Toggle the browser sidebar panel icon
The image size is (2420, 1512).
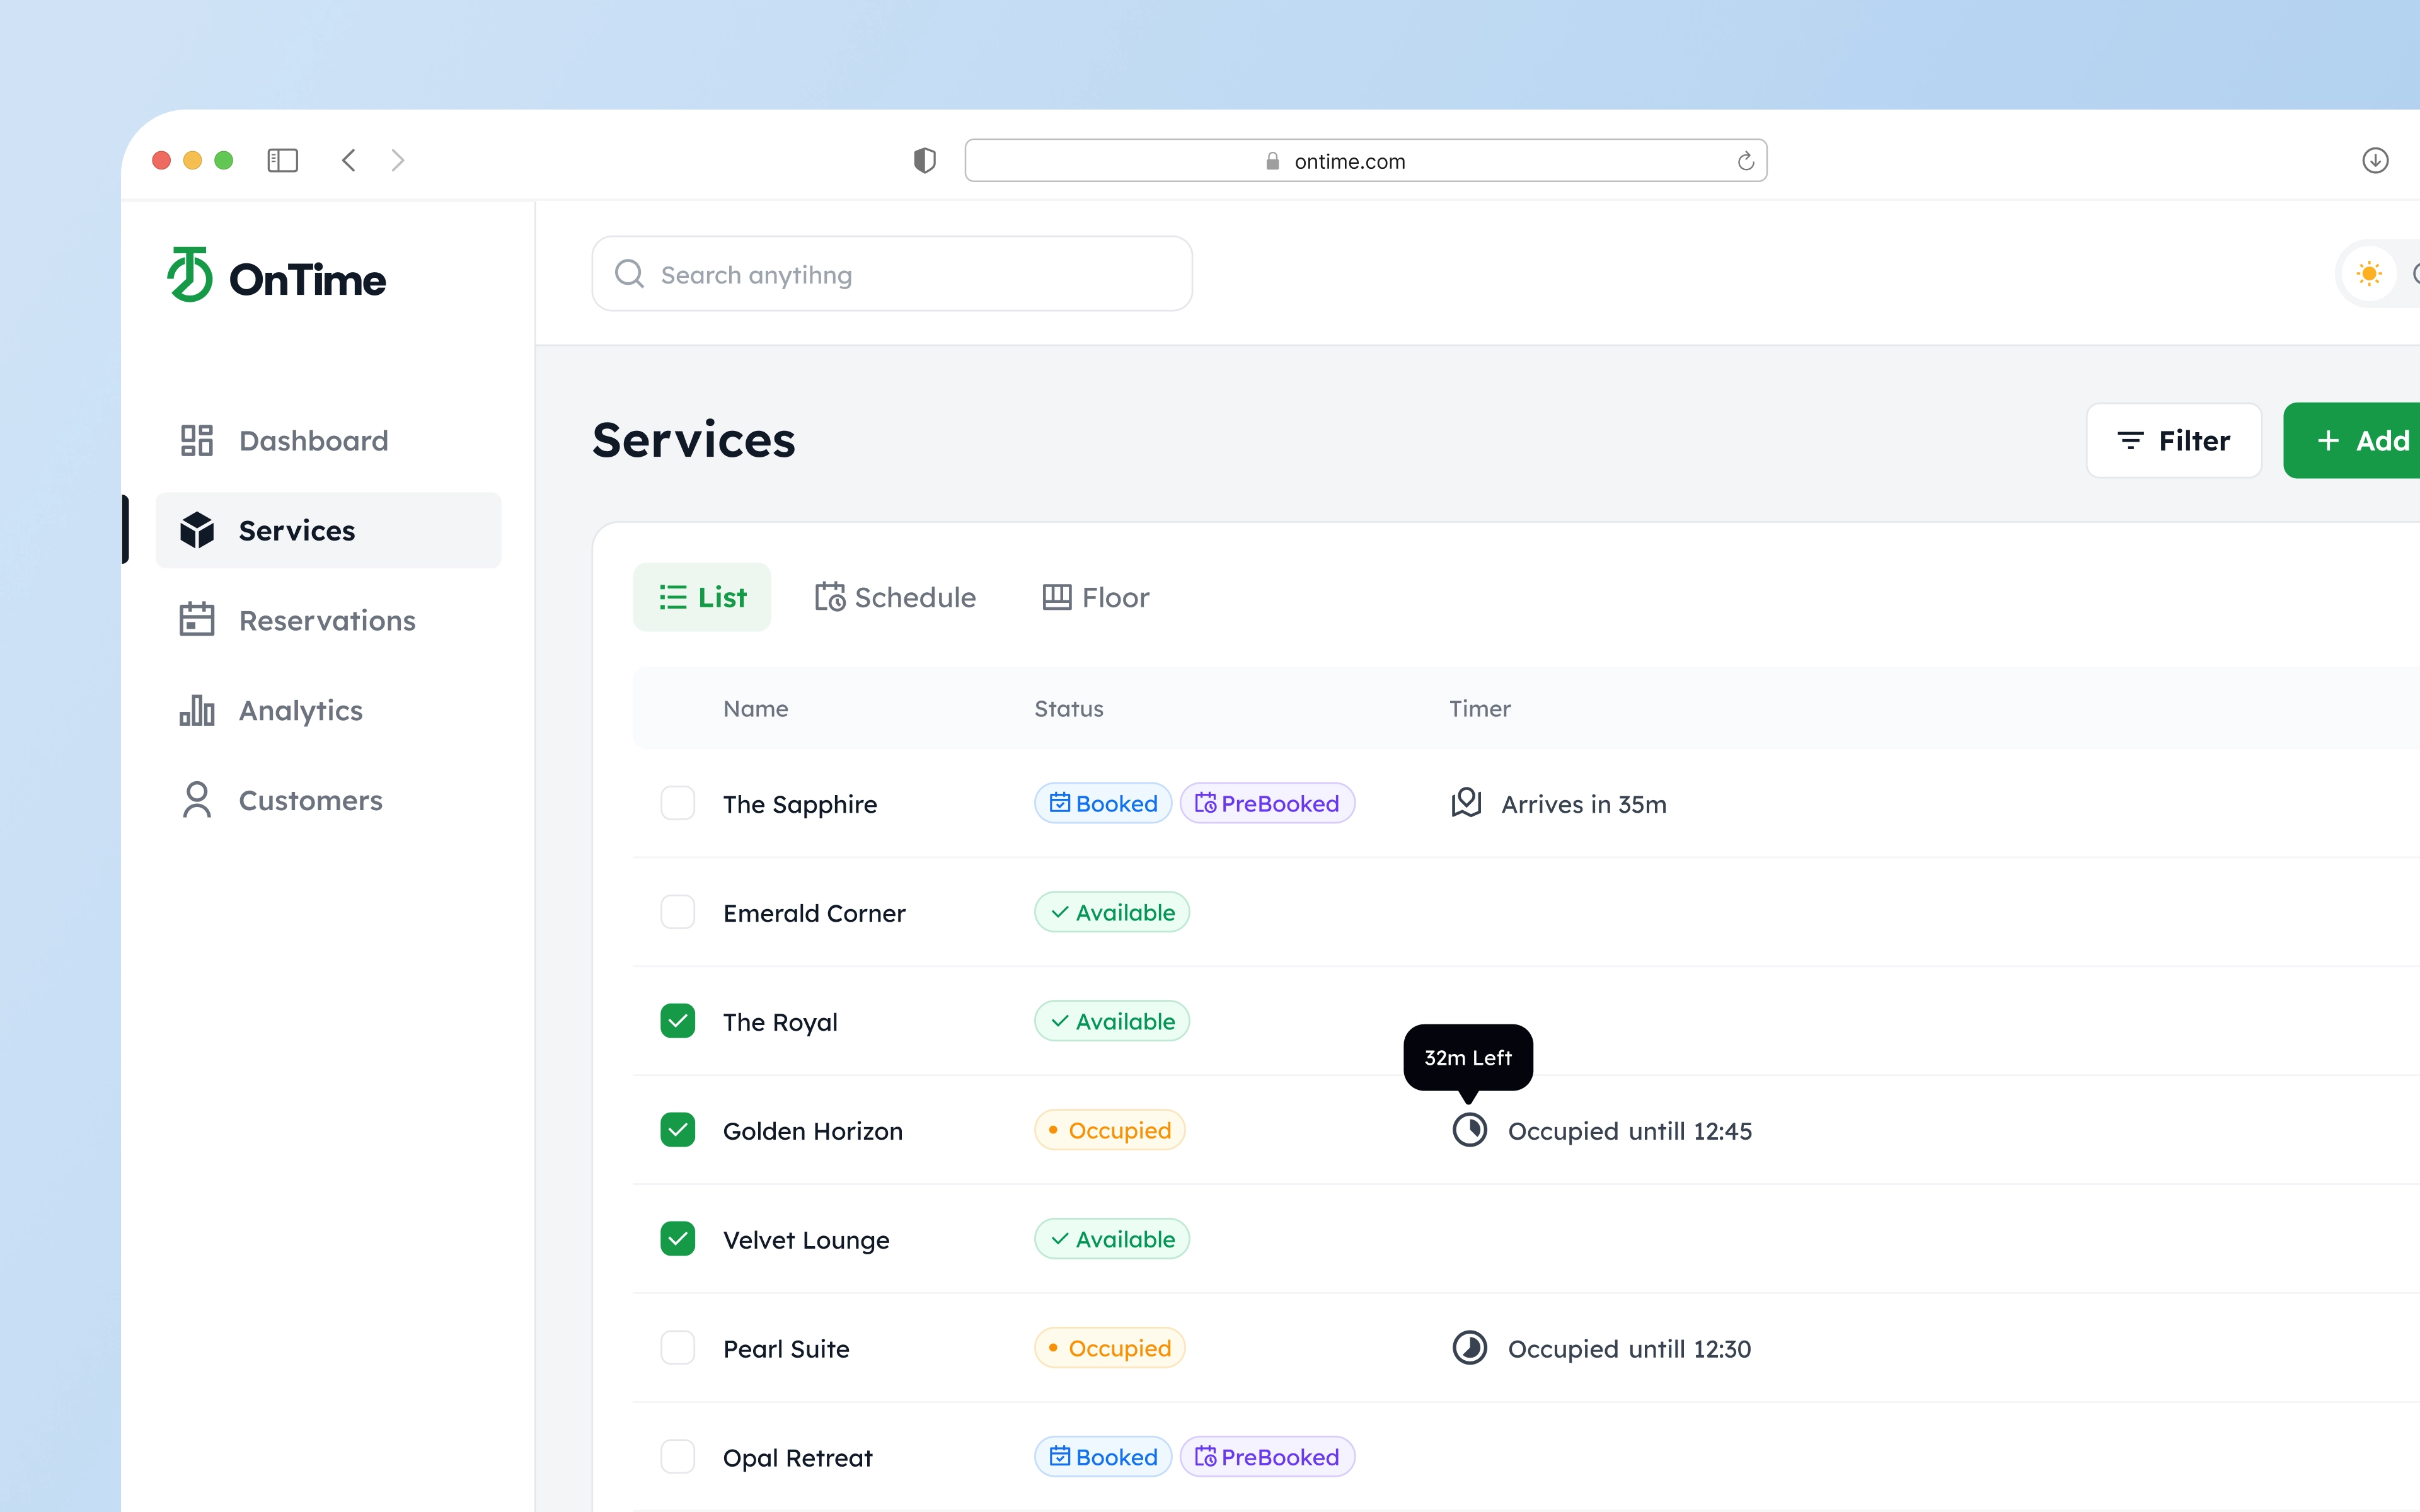point(283,160)
